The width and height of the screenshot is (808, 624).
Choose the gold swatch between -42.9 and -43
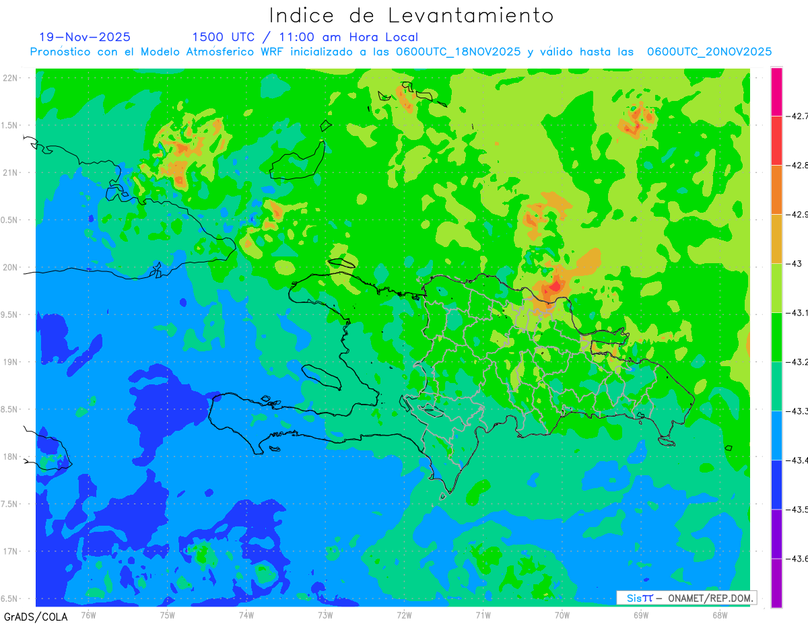coord(776,238)
